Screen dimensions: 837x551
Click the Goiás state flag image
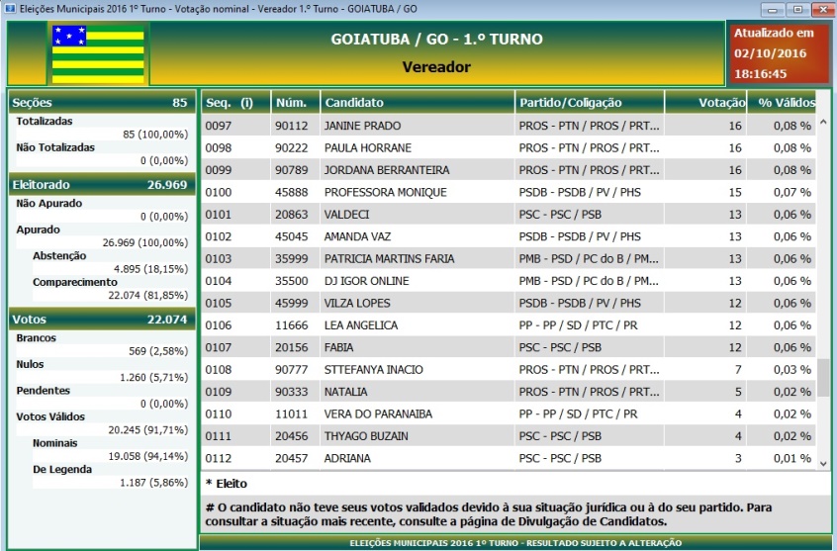[98, 54]
